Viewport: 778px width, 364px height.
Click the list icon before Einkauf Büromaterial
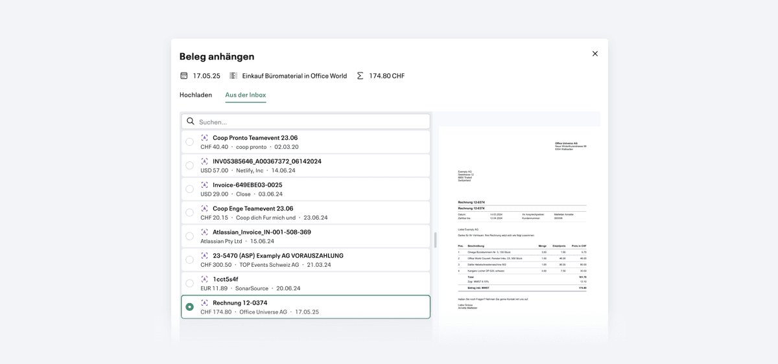[233, 76]
